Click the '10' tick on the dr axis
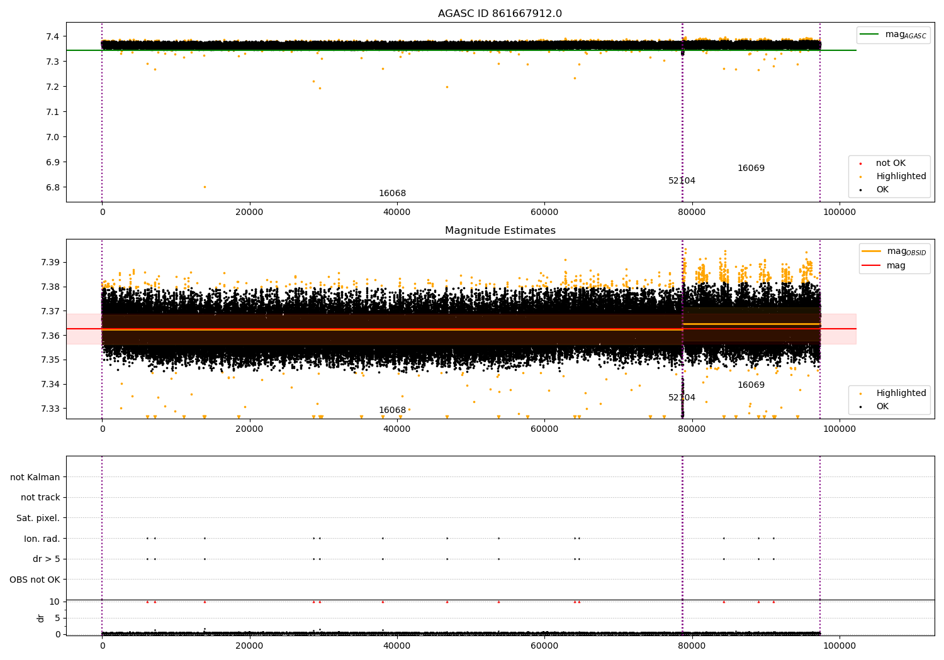Image resolution: width=944 pixels, height=660 pixels. (55, 602)
